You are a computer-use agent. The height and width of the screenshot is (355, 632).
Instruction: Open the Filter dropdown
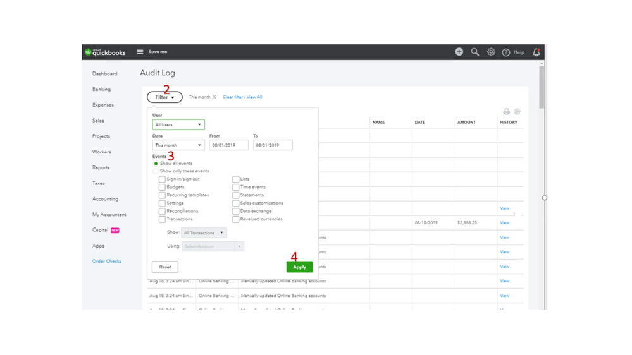(164, 97)
